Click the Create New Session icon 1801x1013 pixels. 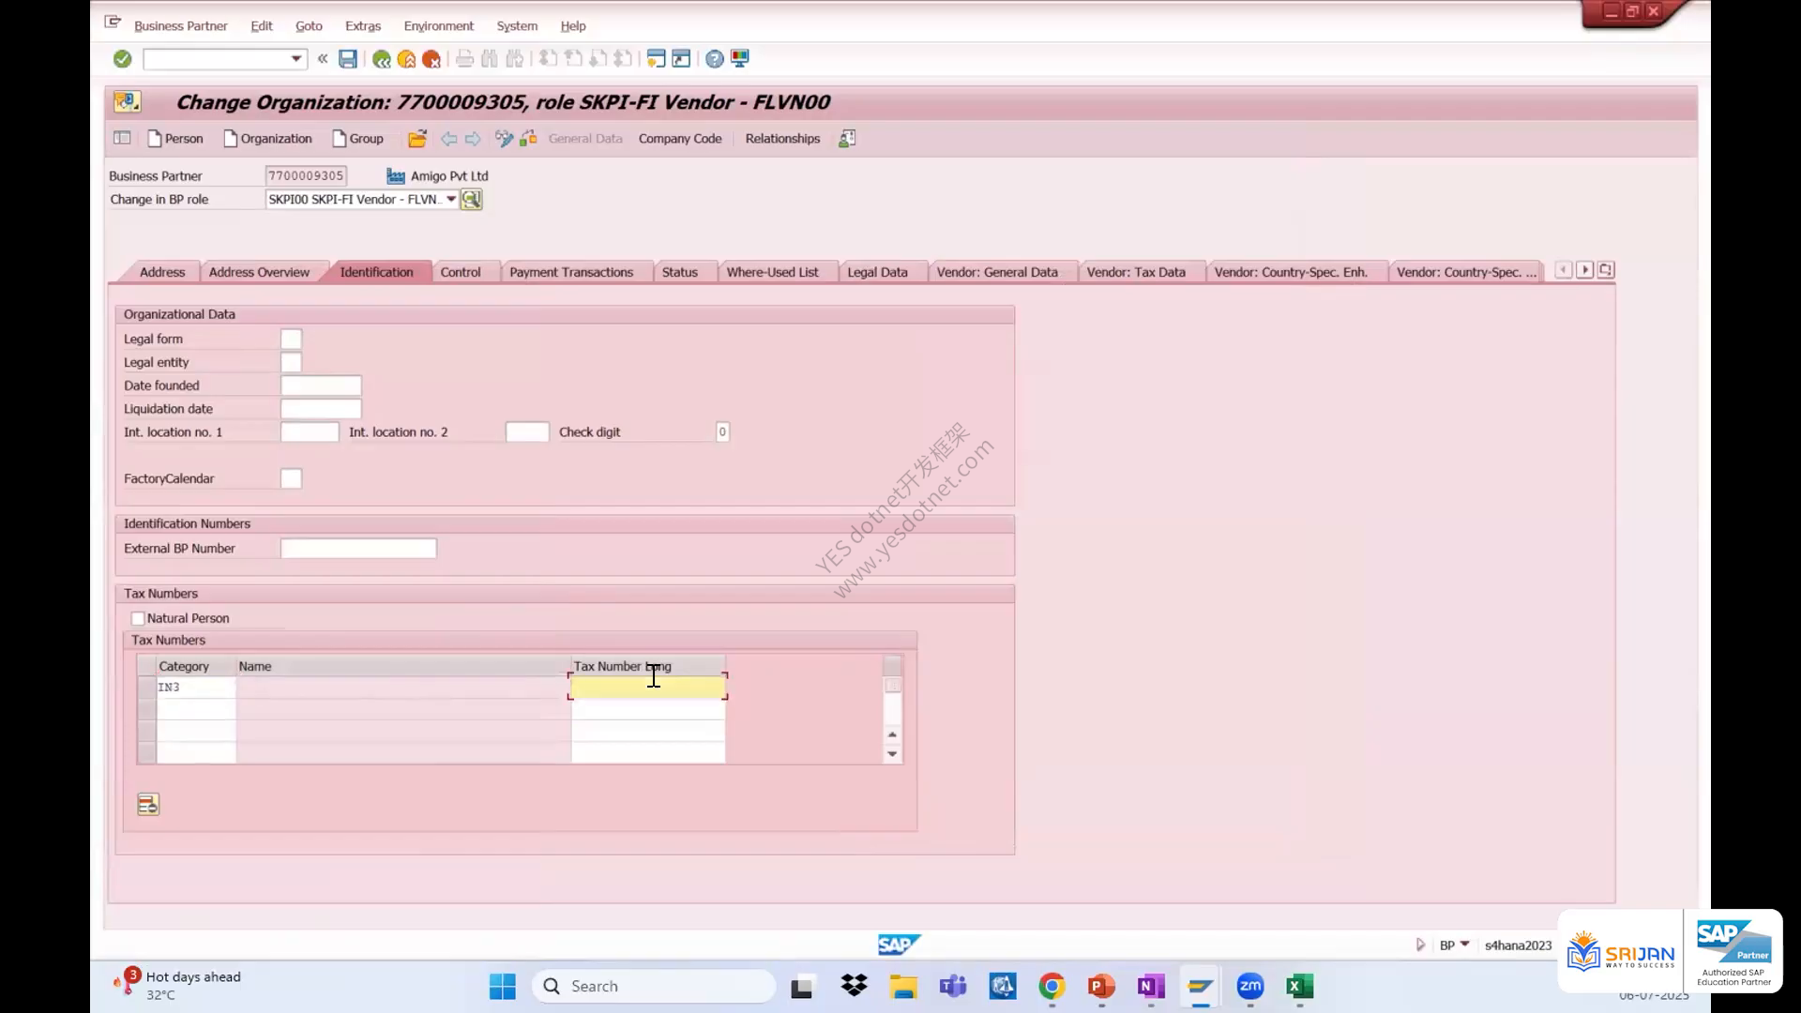(657, 59)
